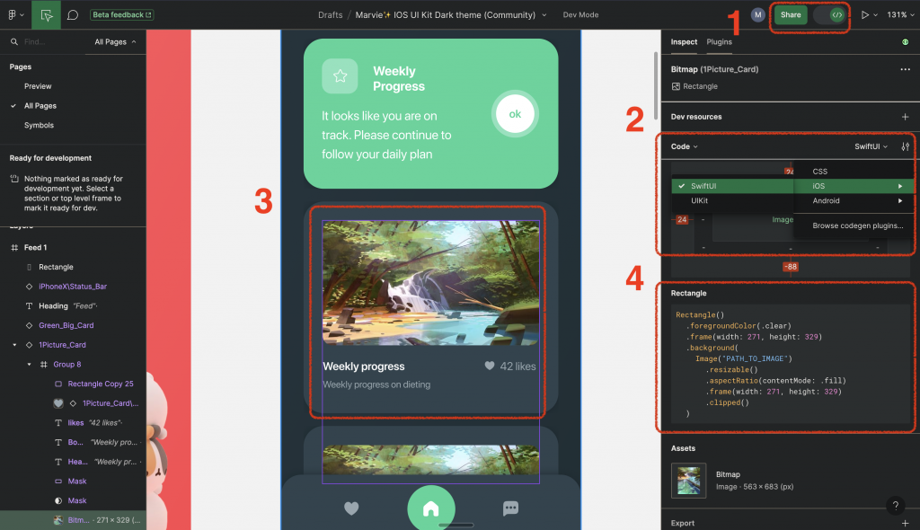Collapse the All Pages selector
This screenshot has height=530, width=920.
[x=116, y=41]
